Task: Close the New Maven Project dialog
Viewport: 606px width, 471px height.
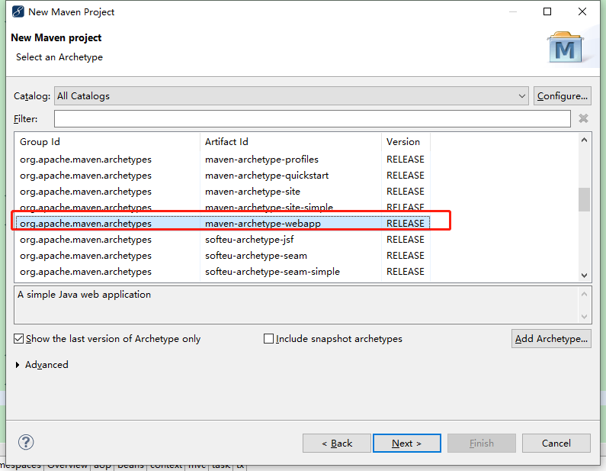Action: 582,11
